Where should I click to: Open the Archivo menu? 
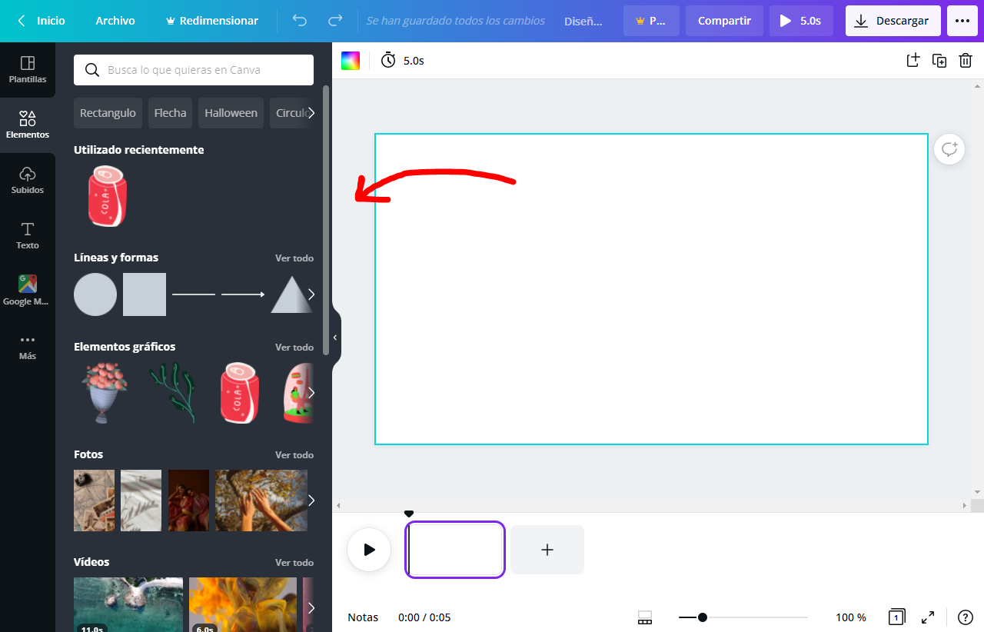(x=115, y=21)
